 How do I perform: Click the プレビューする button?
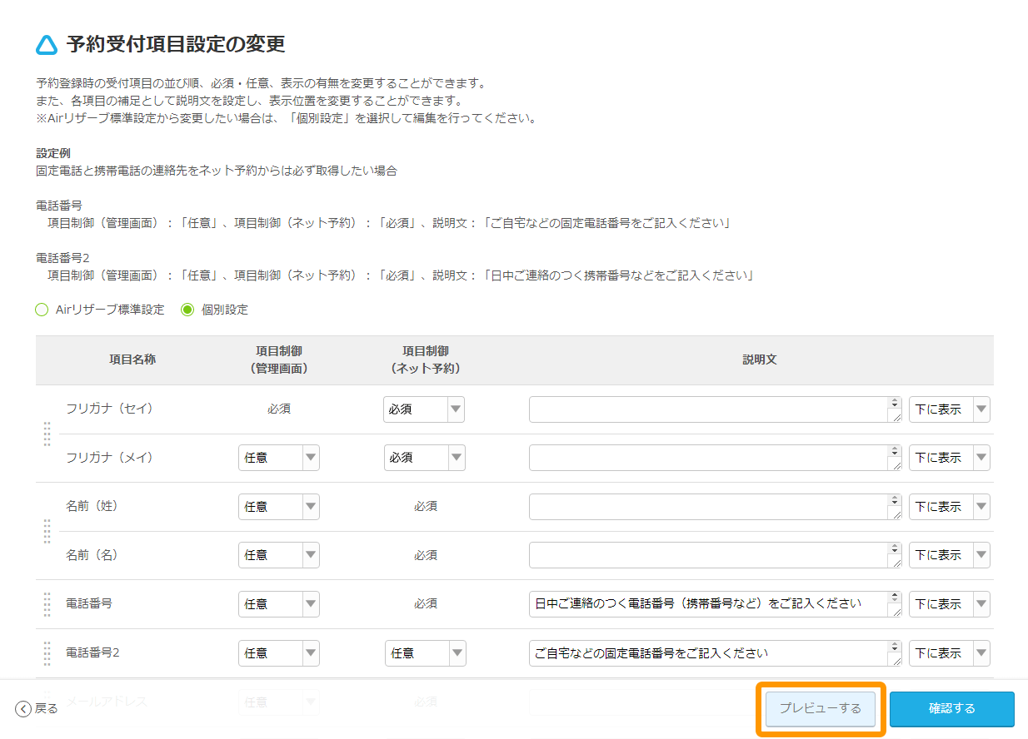click(x=822, y=708)
